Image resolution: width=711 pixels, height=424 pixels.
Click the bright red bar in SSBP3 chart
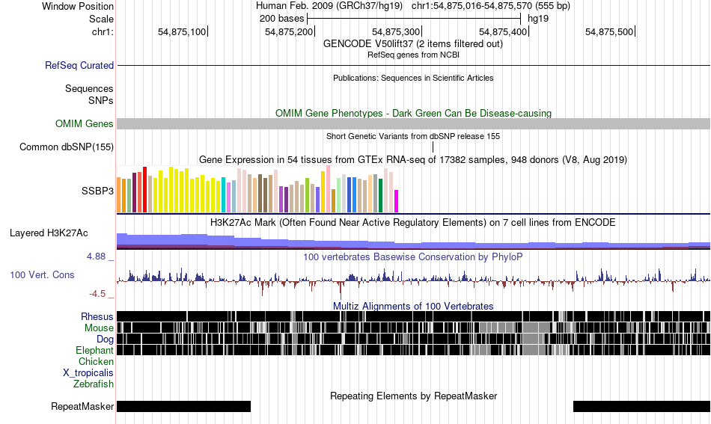[144, 189]
